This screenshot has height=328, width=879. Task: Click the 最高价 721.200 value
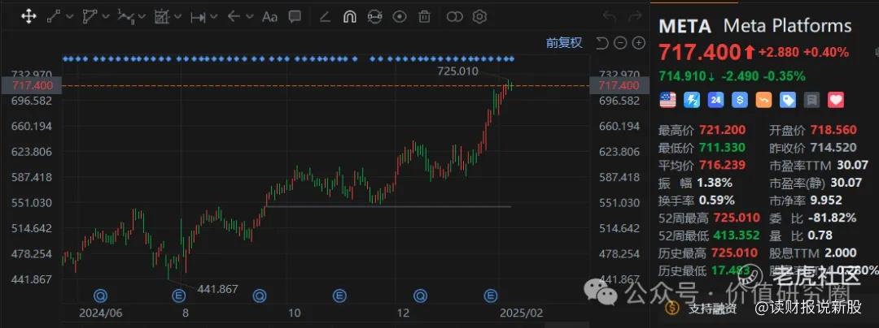(x=721, y=130)
